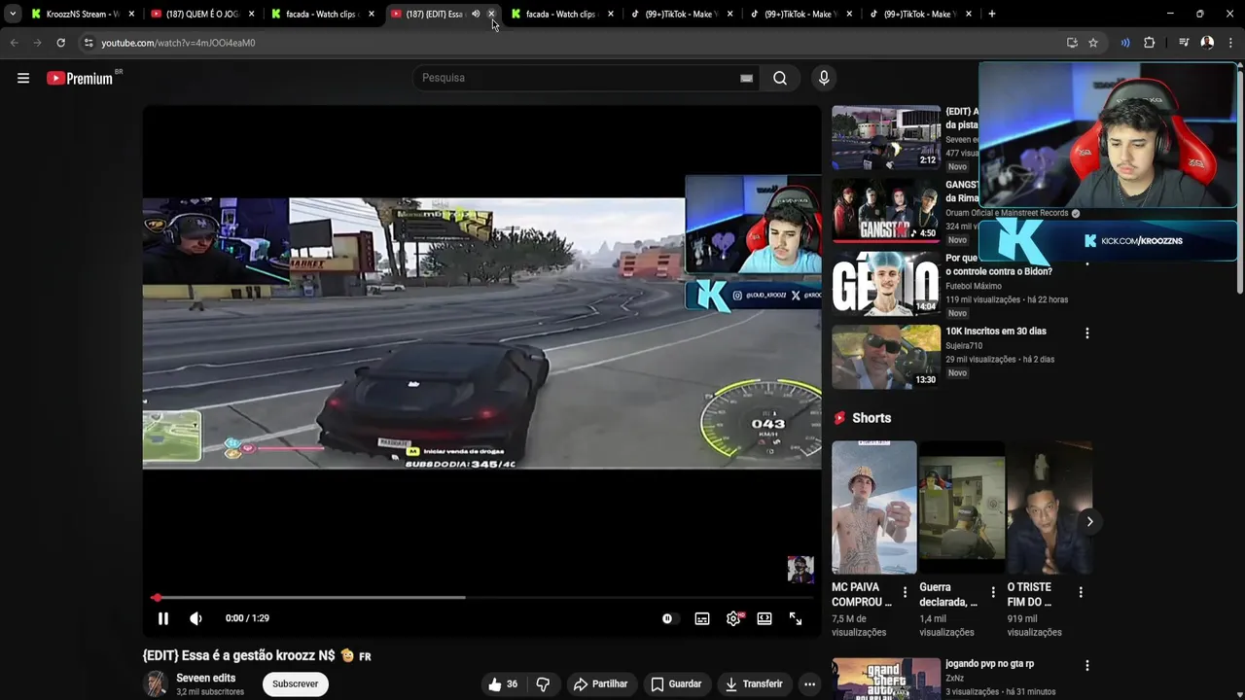Switch to first TikTok Make tab

[x=681, y=14]
